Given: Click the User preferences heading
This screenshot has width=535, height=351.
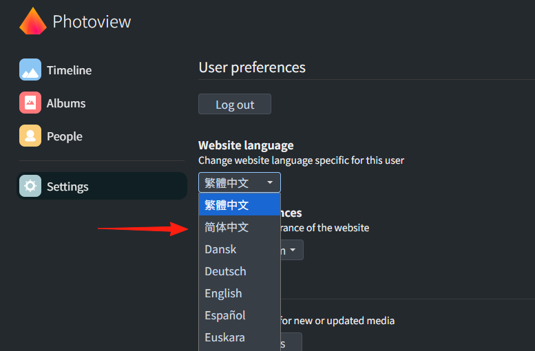Looking at the screenshot, I should click(252, 67).
